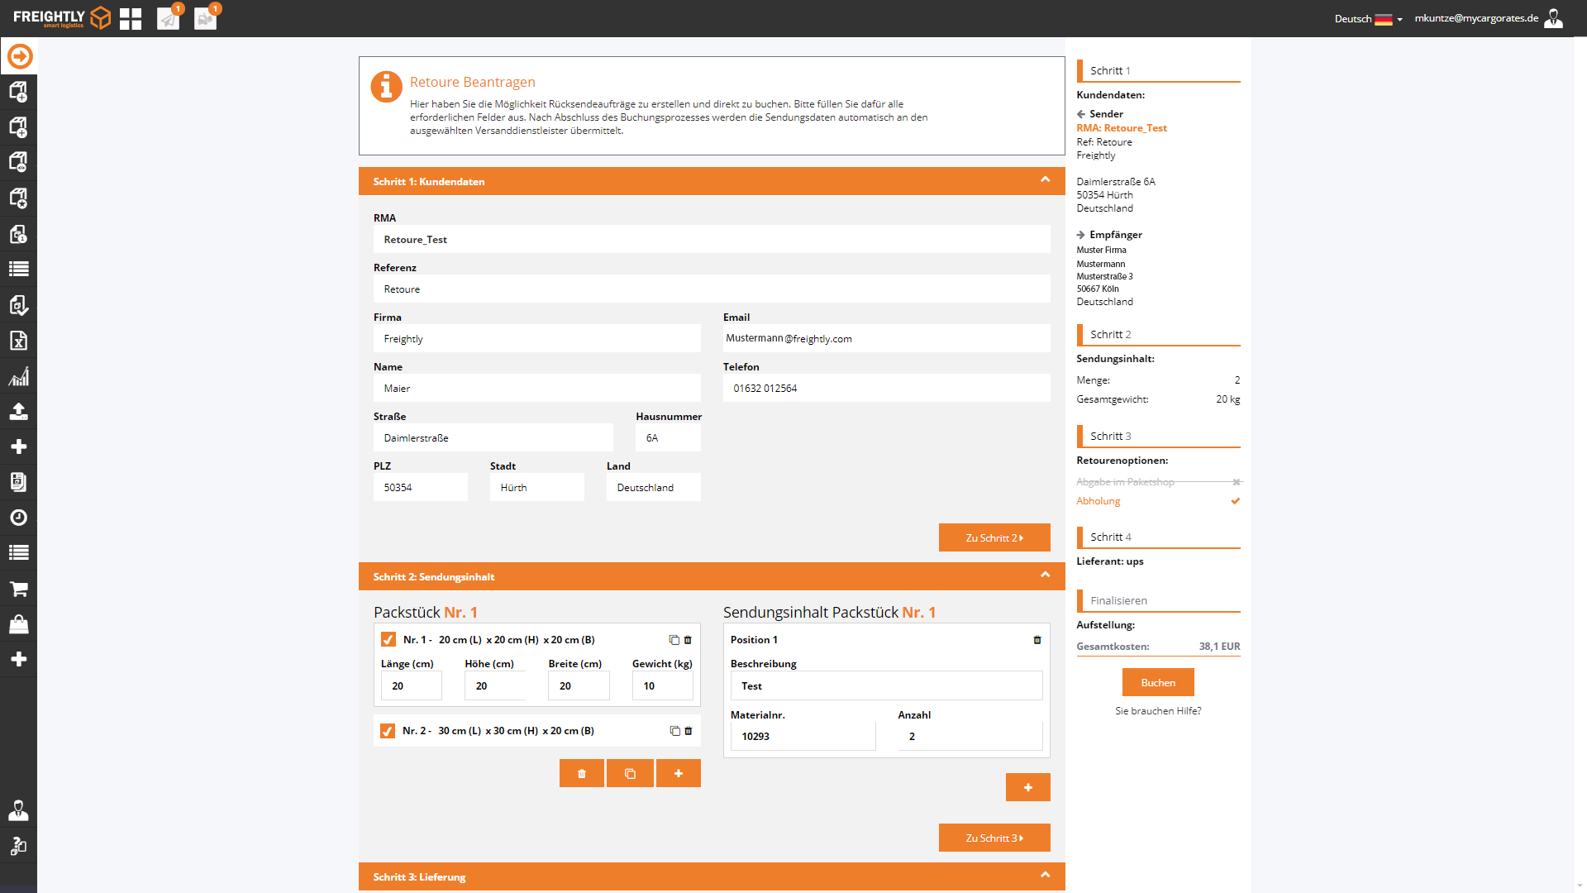The height and width of the screenshot is (893, 1587).
Task: Click the Materialnr. input field
Action: coord(803,736)
